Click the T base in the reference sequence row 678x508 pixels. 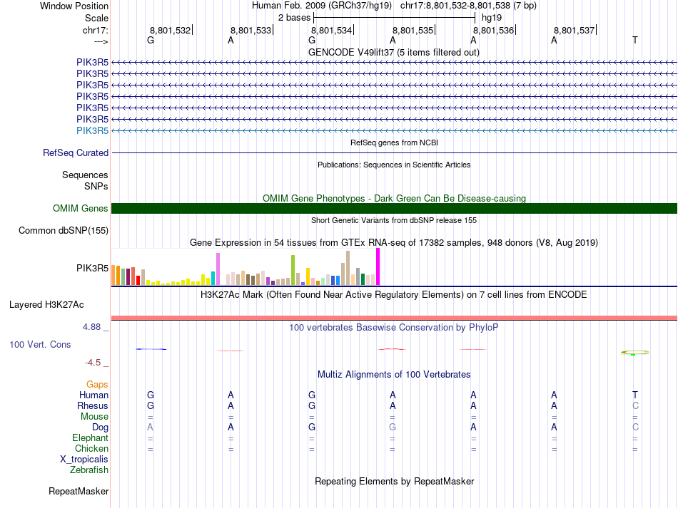click(x=634, y=40)
